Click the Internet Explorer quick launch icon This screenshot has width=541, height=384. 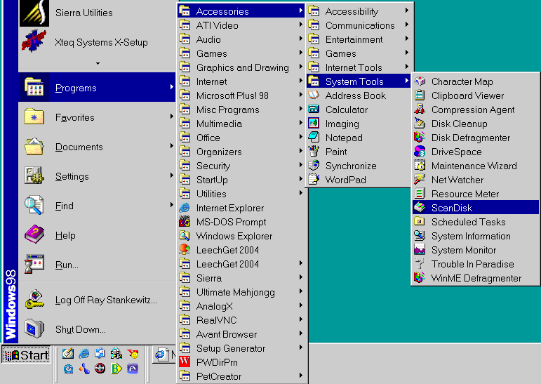point(84,354)
